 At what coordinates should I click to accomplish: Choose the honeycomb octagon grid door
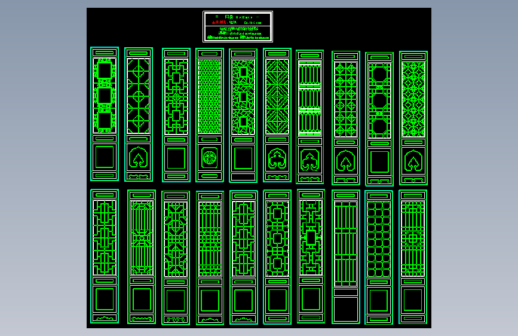coord(379,257)
